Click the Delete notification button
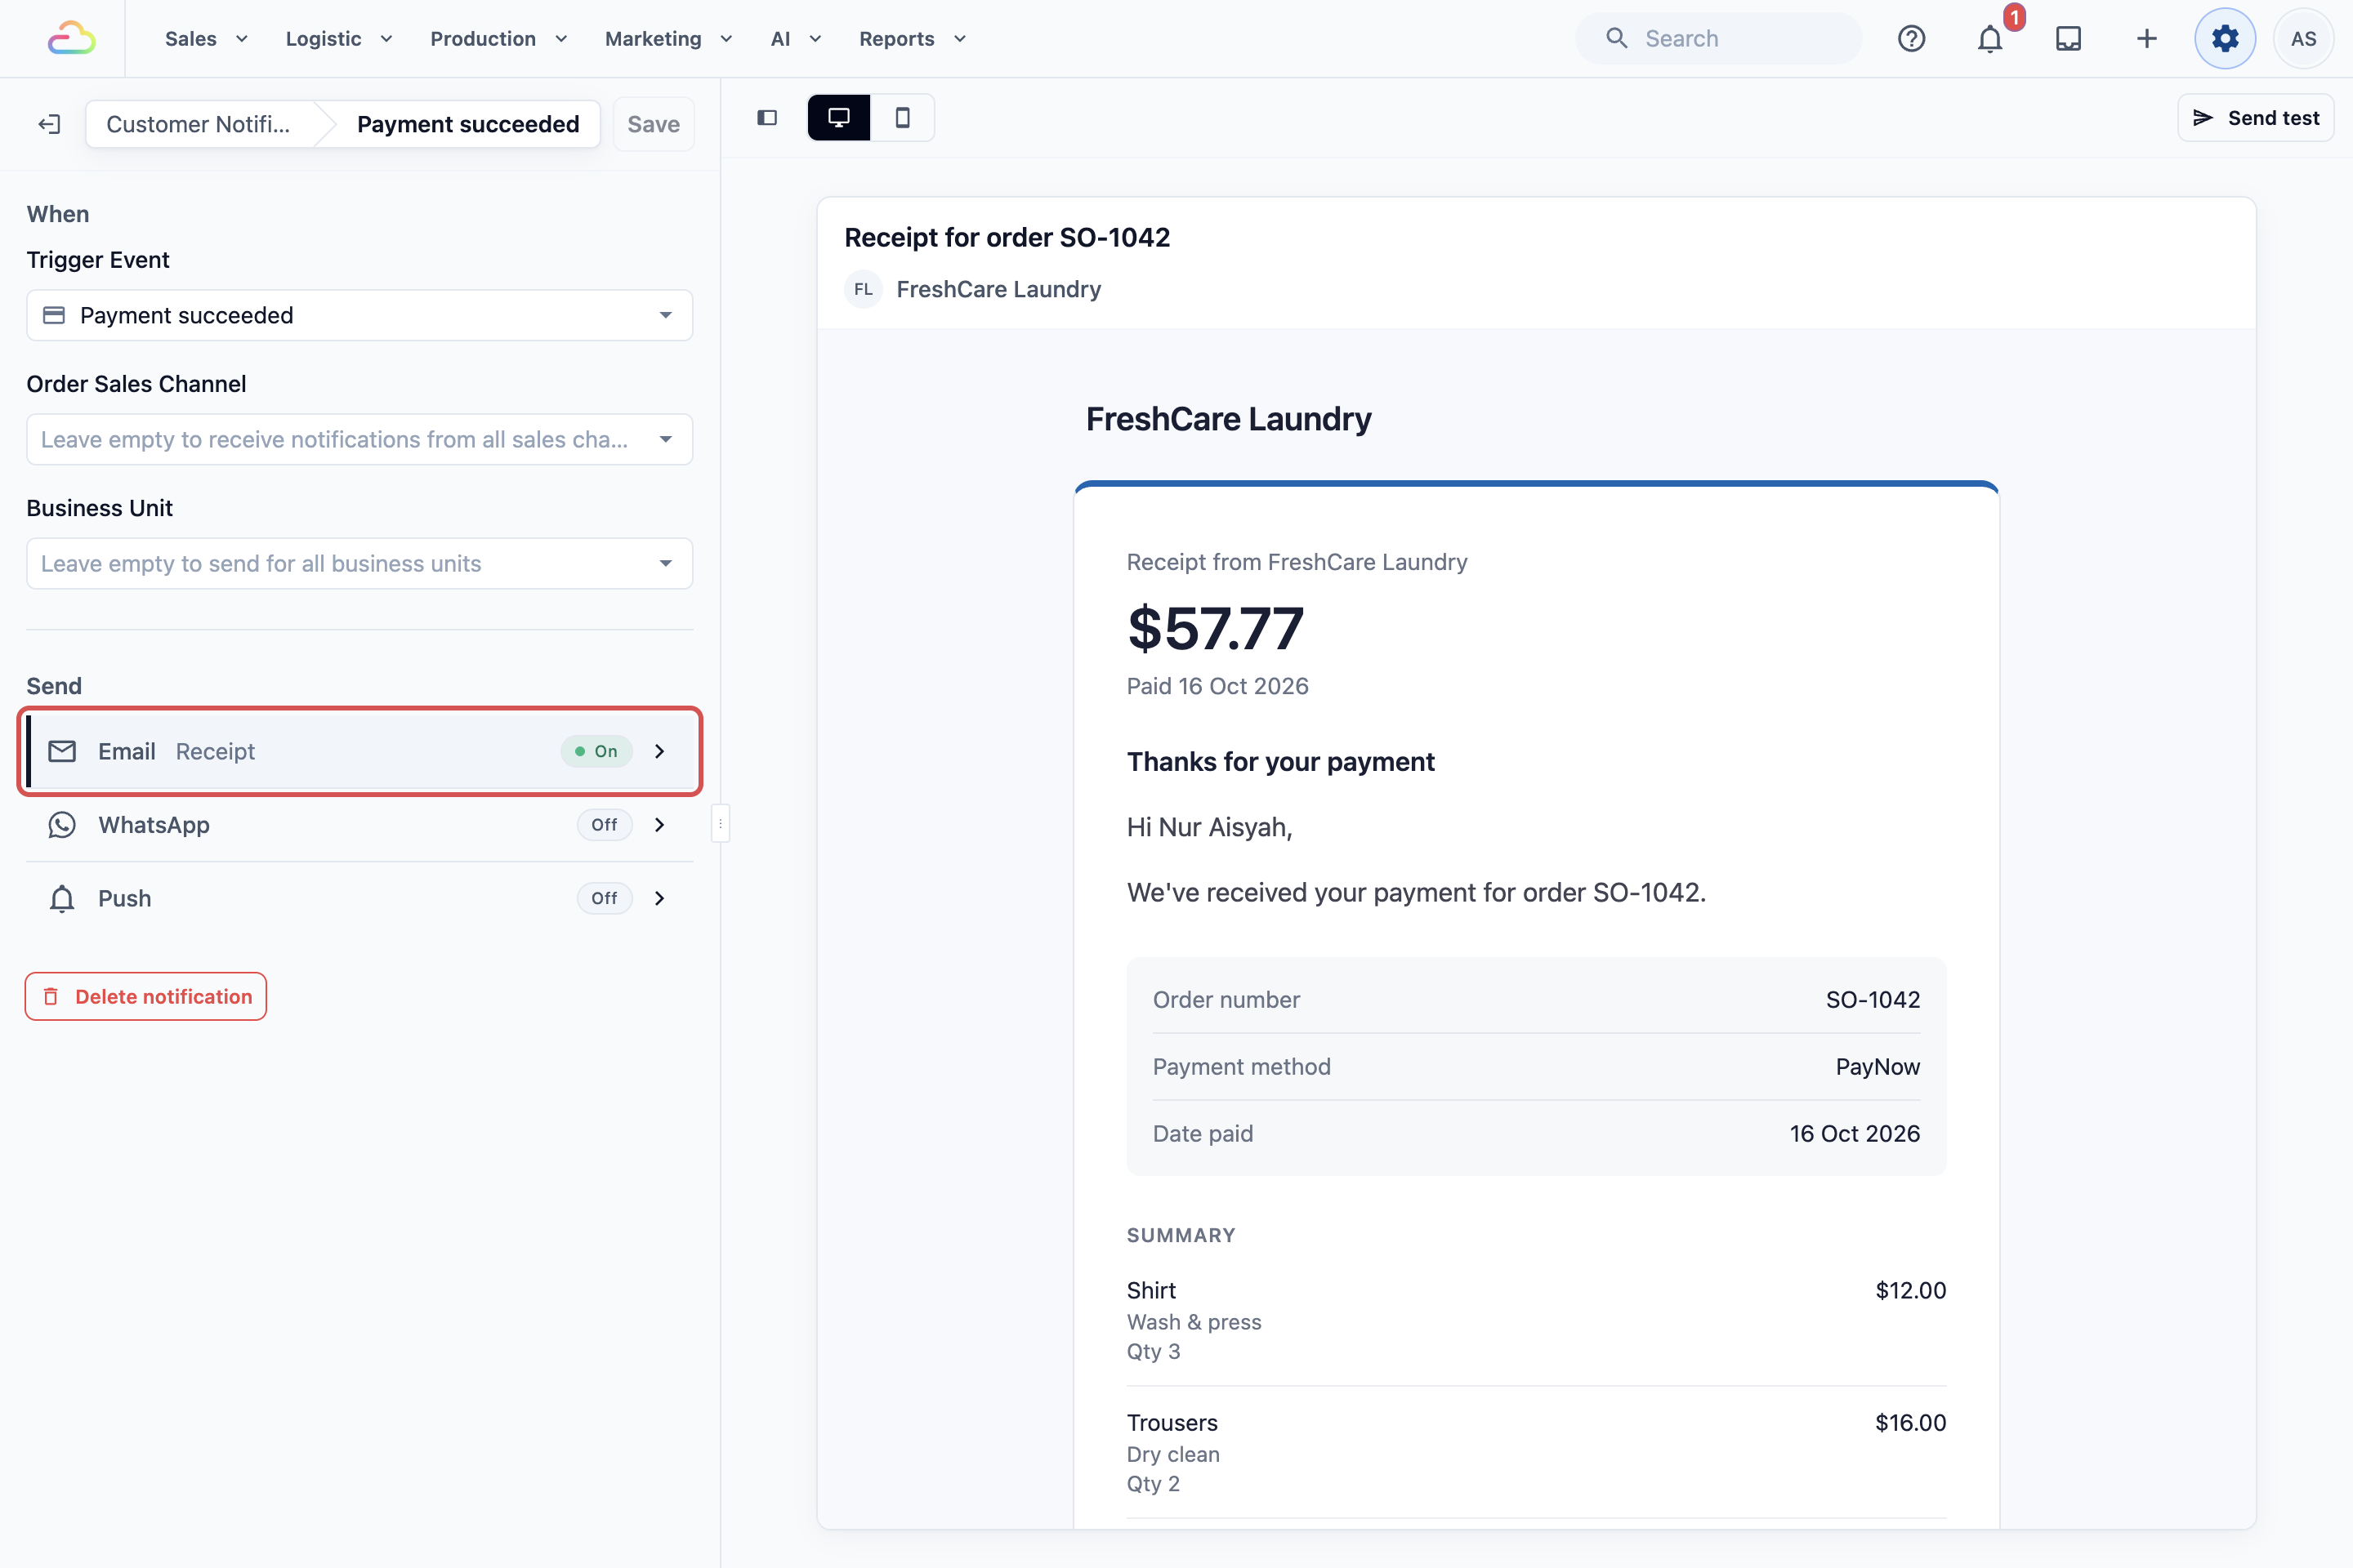The height and width of the screenshot is (1568, 2353). coord(146,996)
